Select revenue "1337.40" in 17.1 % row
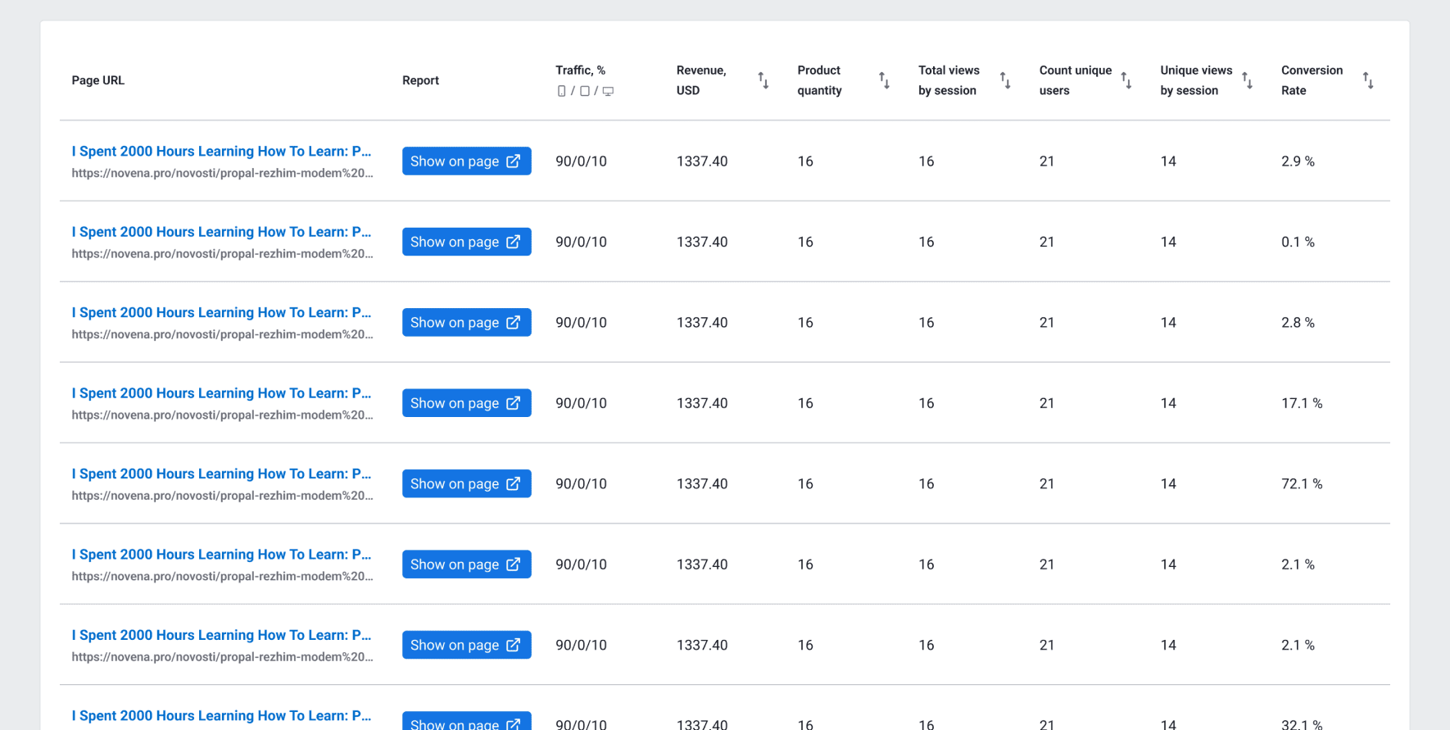This screenshot has width=1450, height=730. [702, 403]
